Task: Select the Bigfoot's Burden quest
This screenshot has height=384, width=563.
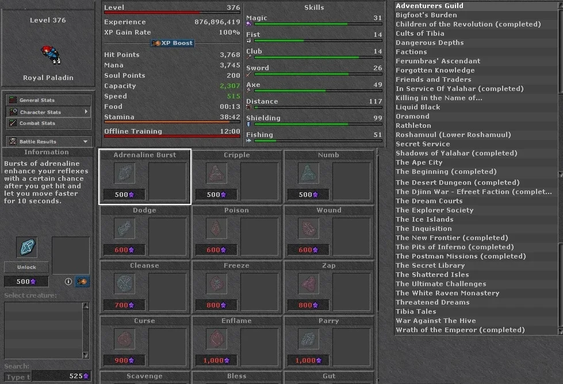Action: pyautogui.click(x=476, y=15)
